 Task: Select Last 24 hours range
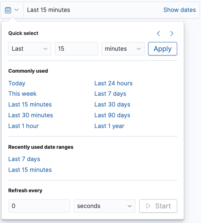(114, 83)
